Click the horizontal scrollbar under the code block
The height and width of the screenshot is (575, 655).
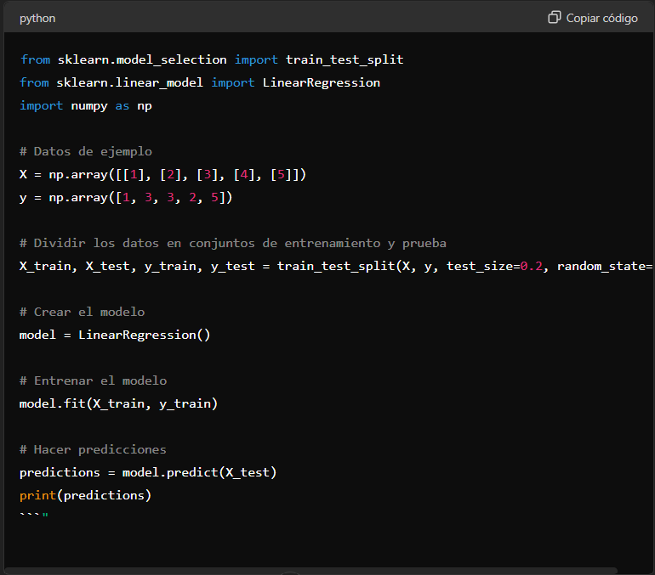pos(310,571)
